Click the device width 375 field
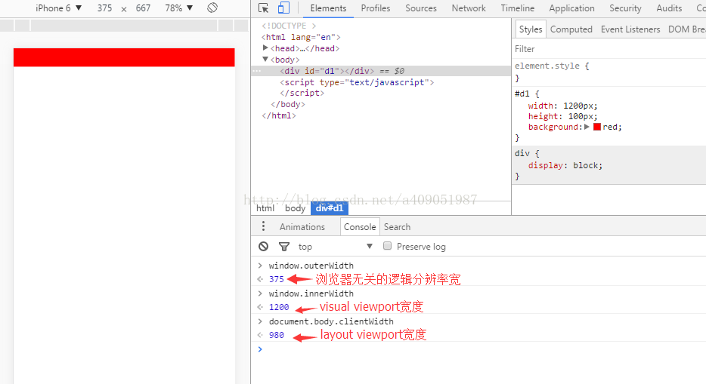The image size is (706, 384). click(x=104, y=8)
